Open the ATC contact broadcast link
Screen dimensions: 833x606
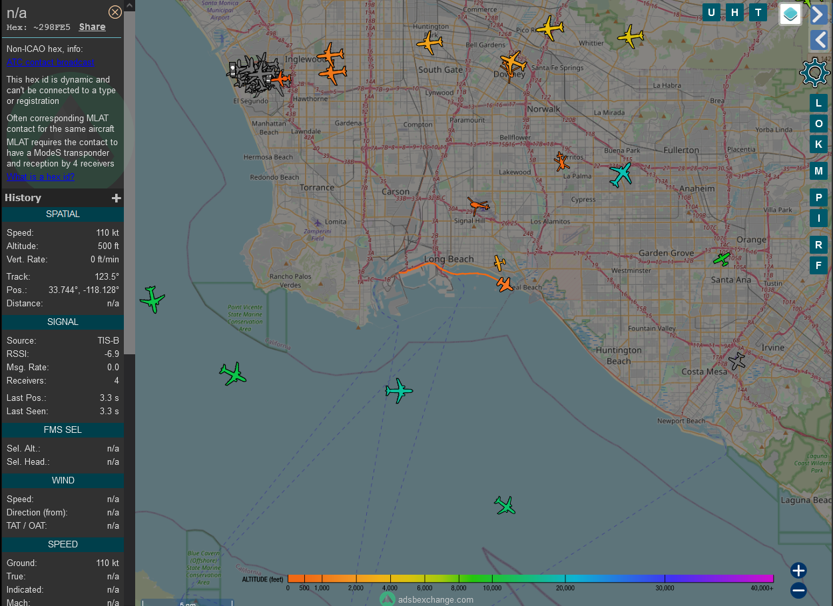point(51,62)
